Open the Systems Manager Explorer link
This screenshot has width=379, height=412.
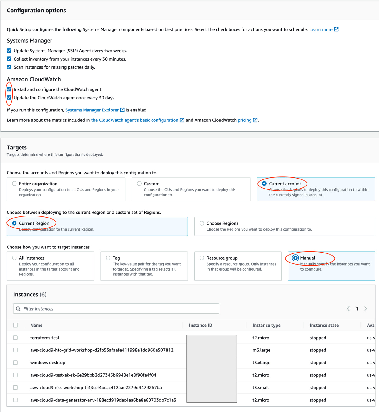pos(92,110)
